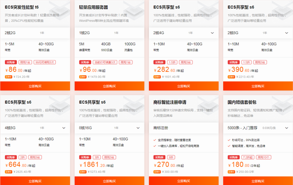Click 采购季 badge on ECS突发性能型 t6 card
Image resolution: width=293 pixels, height=185 pixels.
11,62
